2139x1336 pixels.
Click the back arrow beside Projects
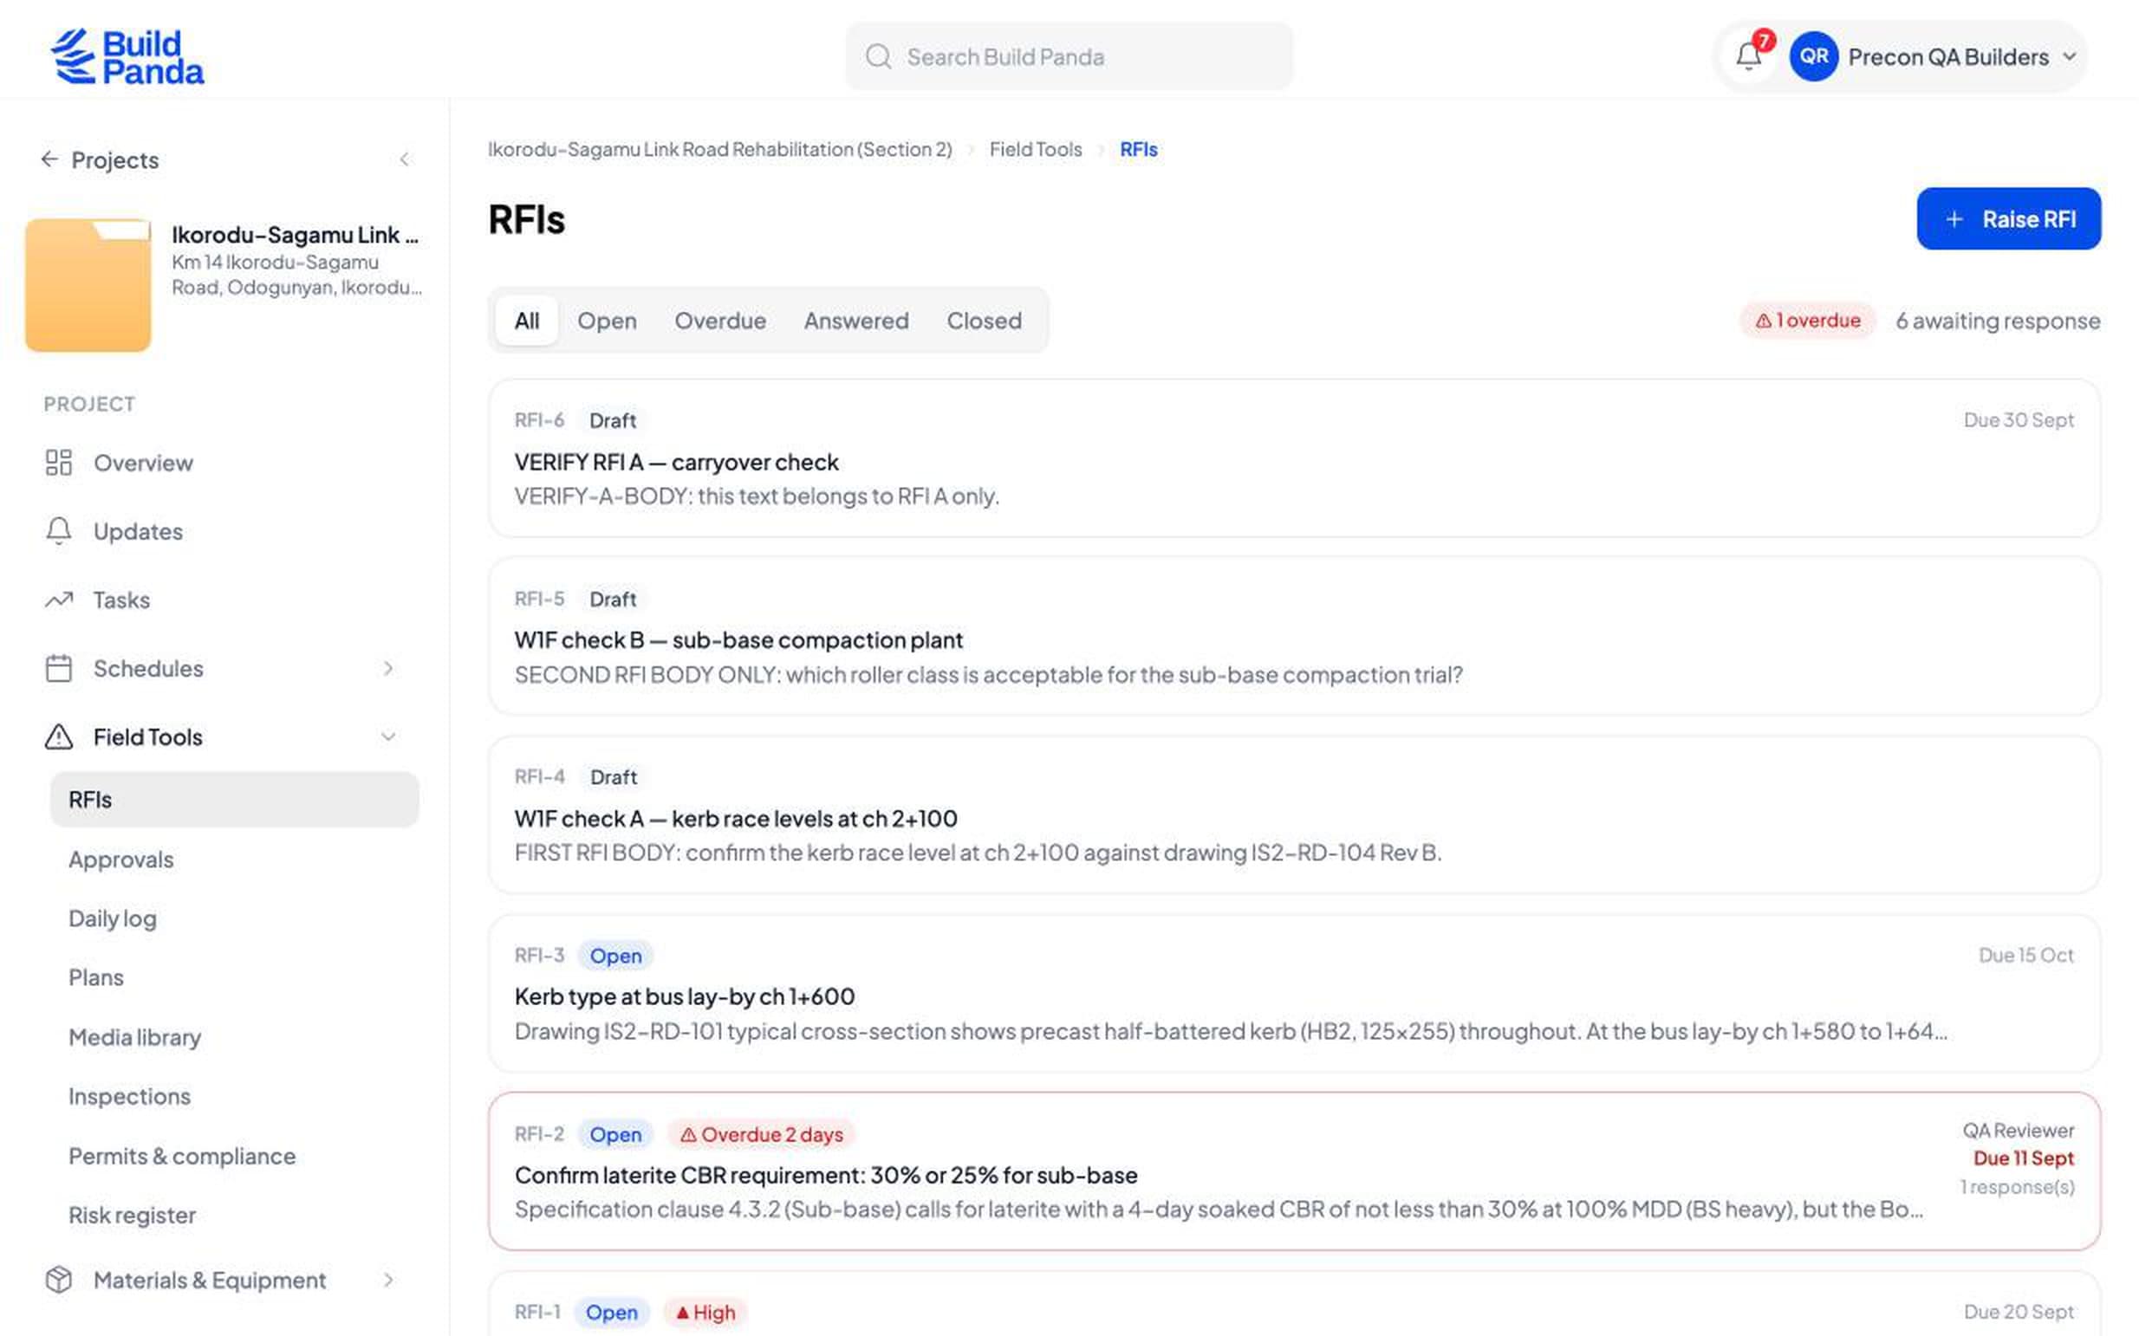pyautogui.click(x=49, y=159)
